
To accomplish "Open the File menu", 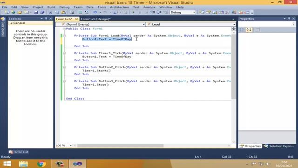I will tap(5, 7).
